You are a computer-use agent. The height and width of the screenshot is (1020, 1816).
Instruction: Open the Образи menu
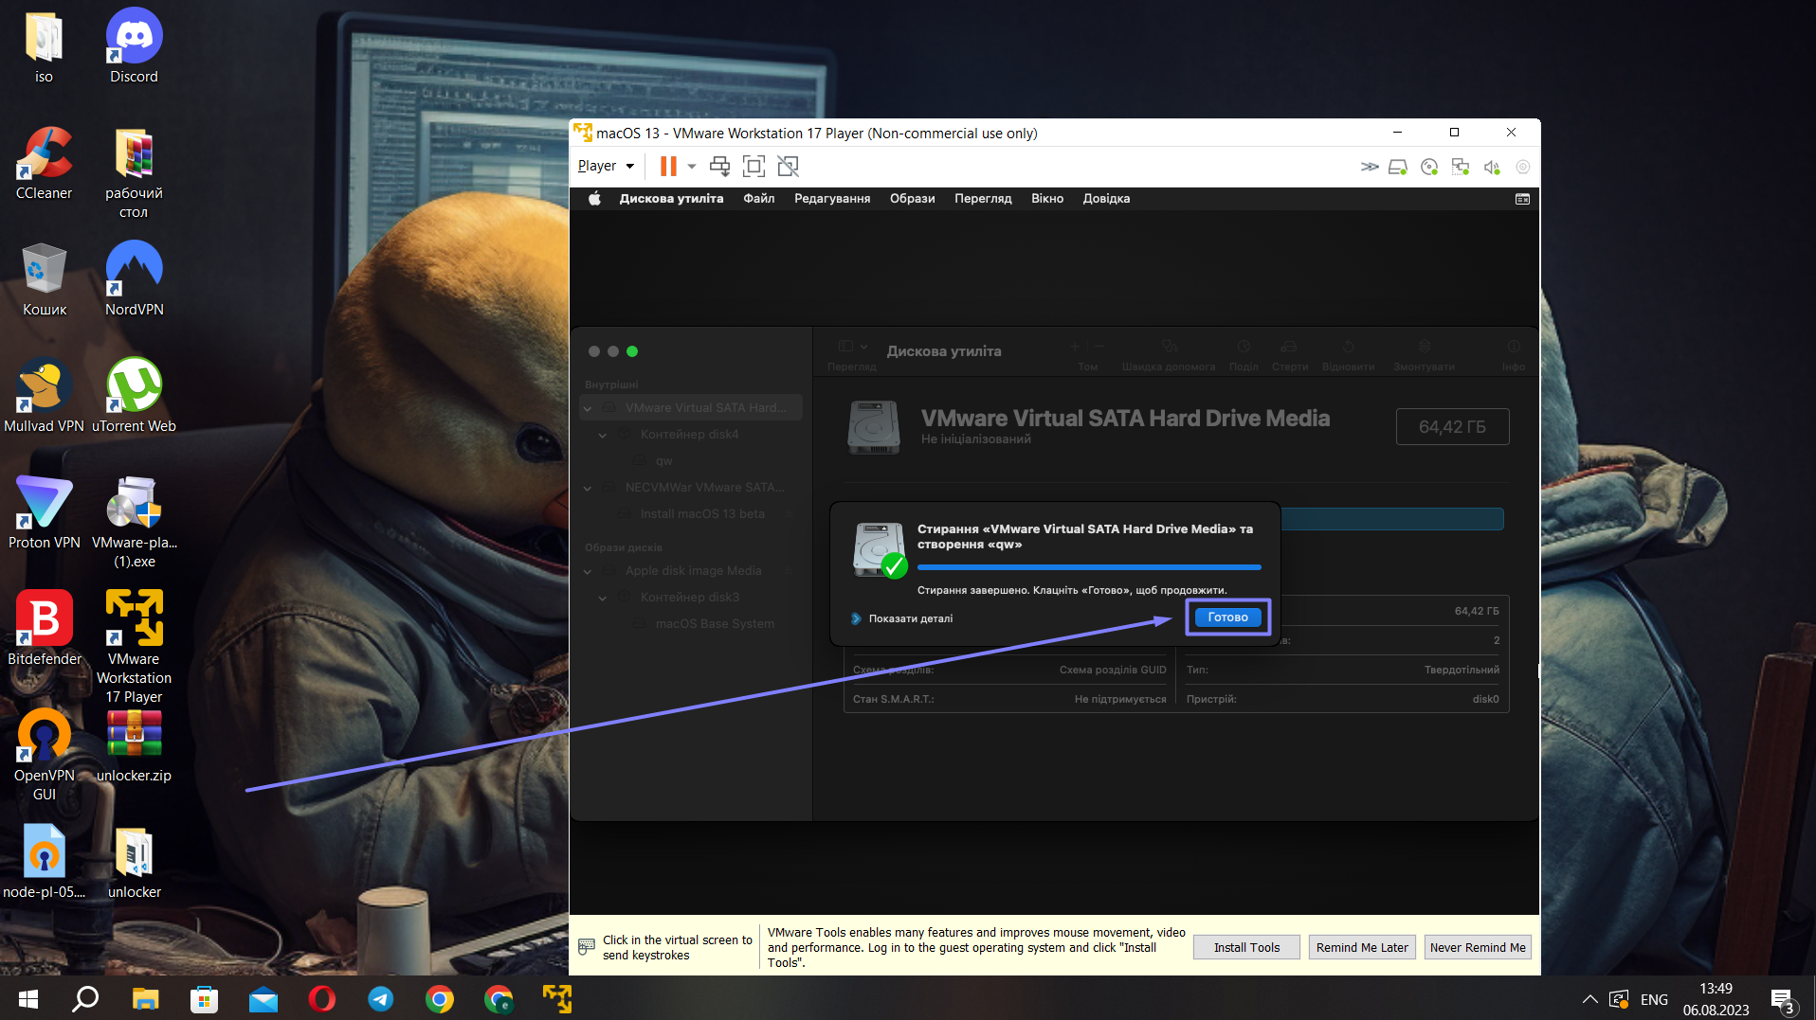click(x=912, y=199)
